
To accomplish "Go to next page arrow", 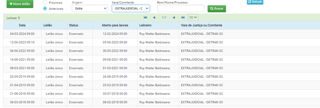I will point(174,18).
